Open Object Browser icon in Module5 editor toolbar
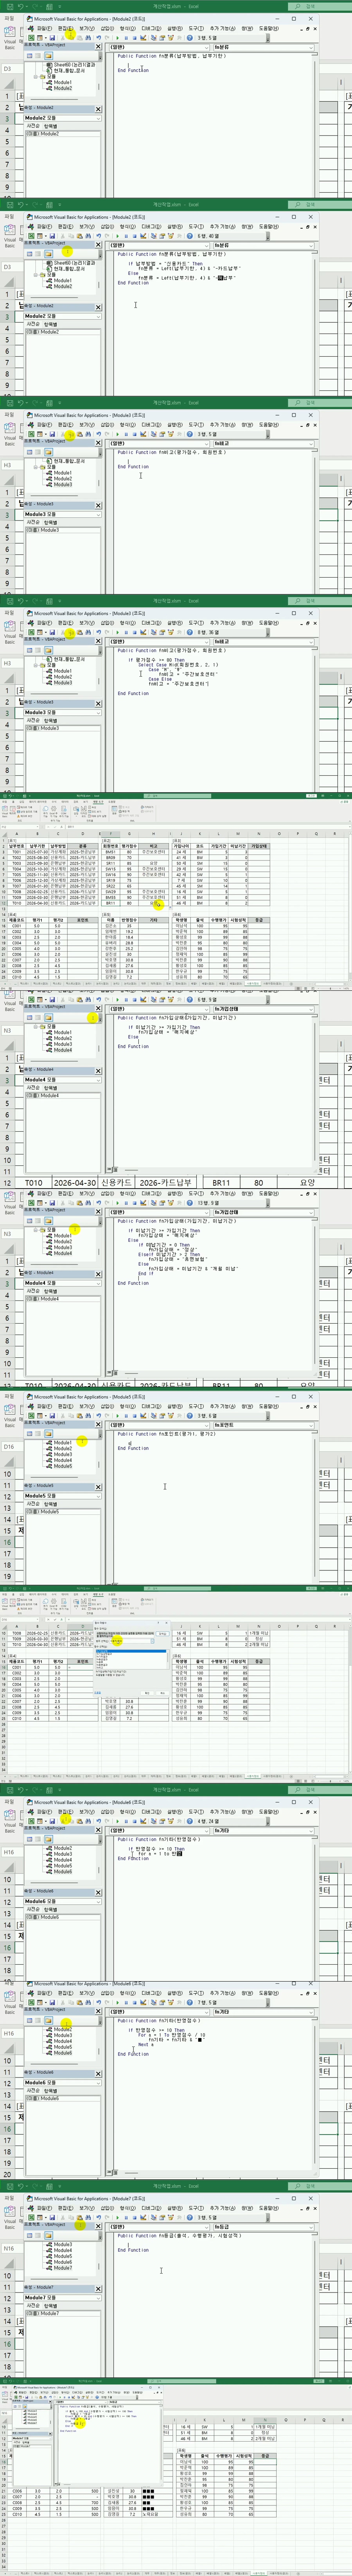The height and width of the screenshot is (2576, 352). [x=169, y=1415]
